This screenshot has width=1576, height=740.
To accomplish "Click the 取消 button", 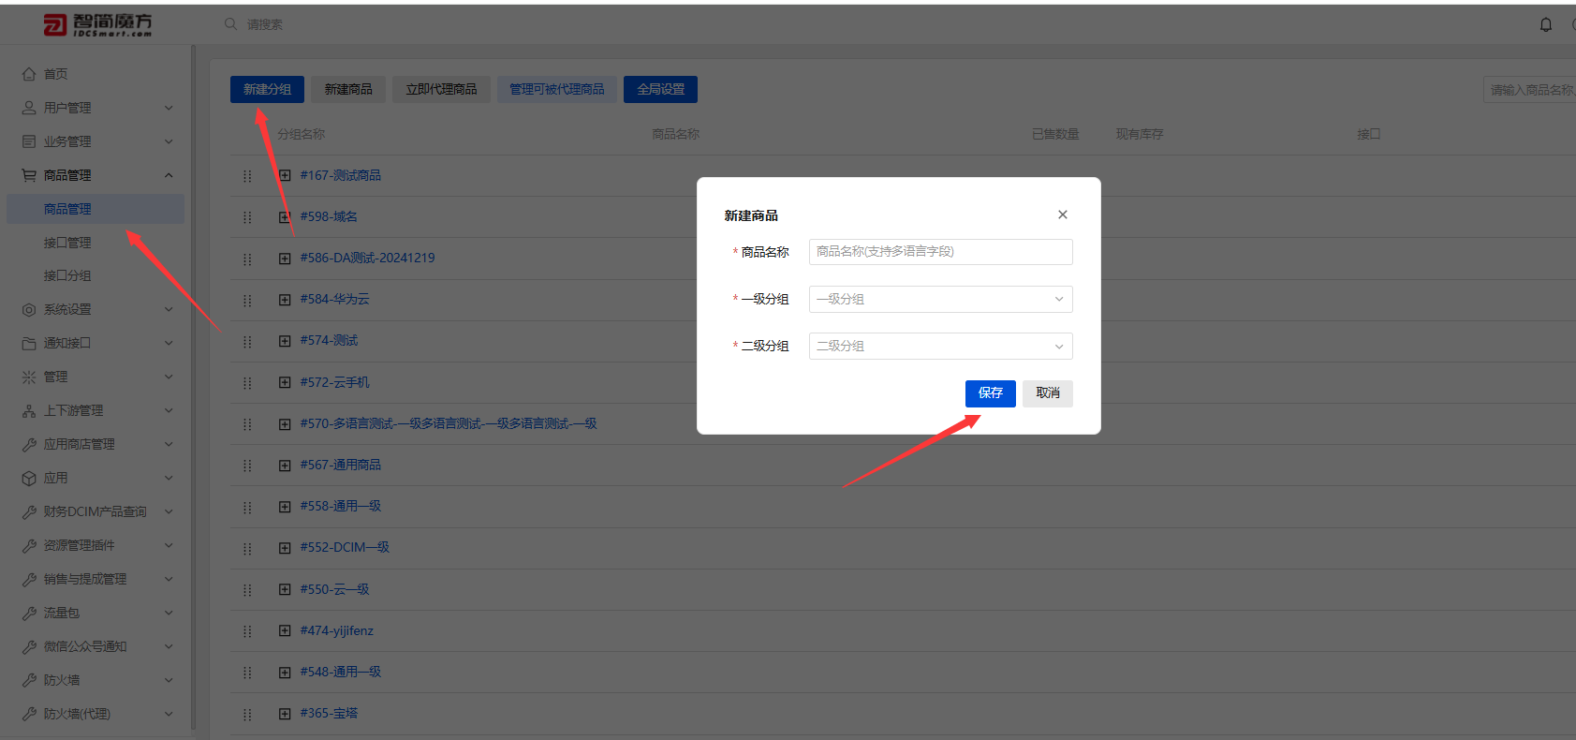I will click(1048, 393).
